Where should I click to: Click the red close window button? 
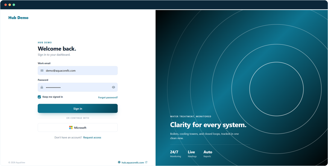[6, 5]
